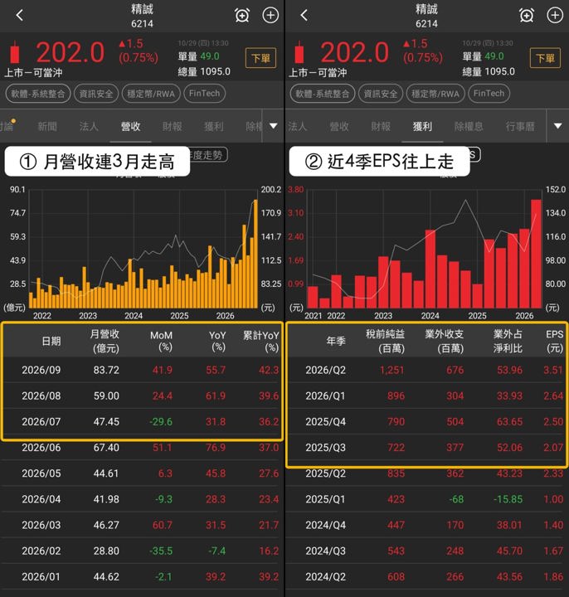Tap the back arrow in left panel
The image size is (569, 597).
pyautogui.click(x=20, y=15)
